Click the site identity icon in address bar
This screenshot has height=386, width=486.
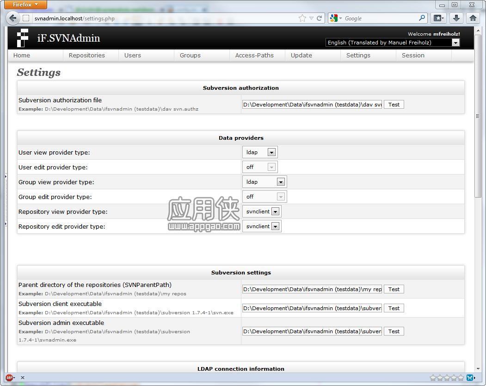26,19
